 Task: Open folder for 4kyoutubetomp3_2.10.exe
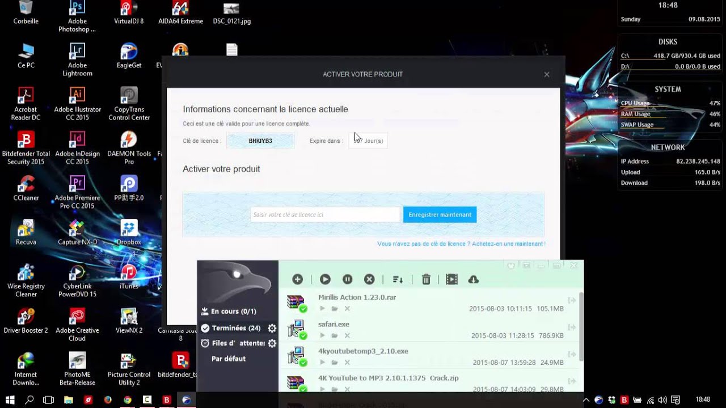[x=335, y=363]
